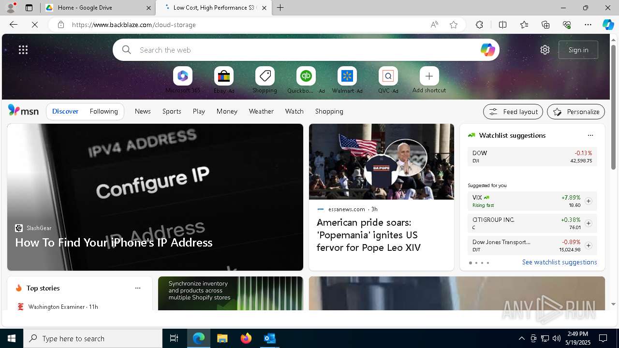Click the Personalize button

pyautogui.click(x=576, y=112)
